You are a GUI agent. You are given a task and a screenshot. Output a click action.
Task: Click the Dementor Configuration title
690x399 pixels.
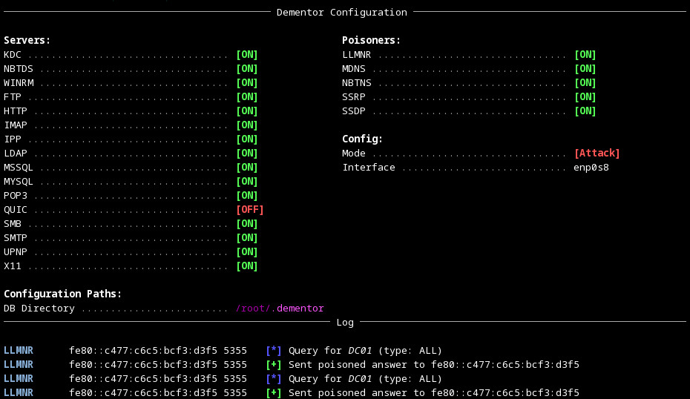click(341, 13)
